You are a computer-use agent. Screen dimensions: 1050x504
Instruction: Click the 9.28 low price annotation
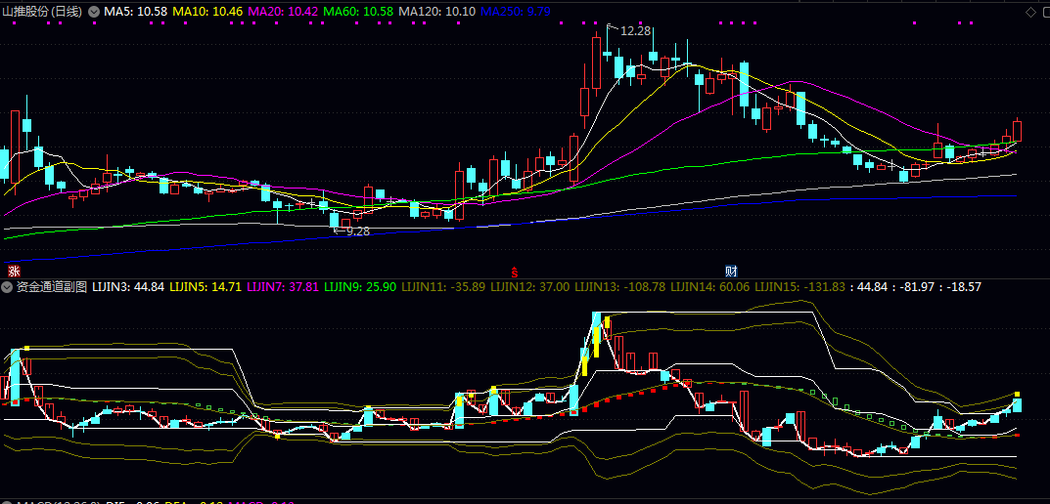pyautogui.click(x=357, y=231)
